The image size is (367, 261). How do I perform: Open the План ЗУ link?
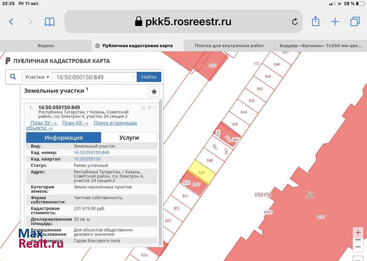click(x=44, y=123)
